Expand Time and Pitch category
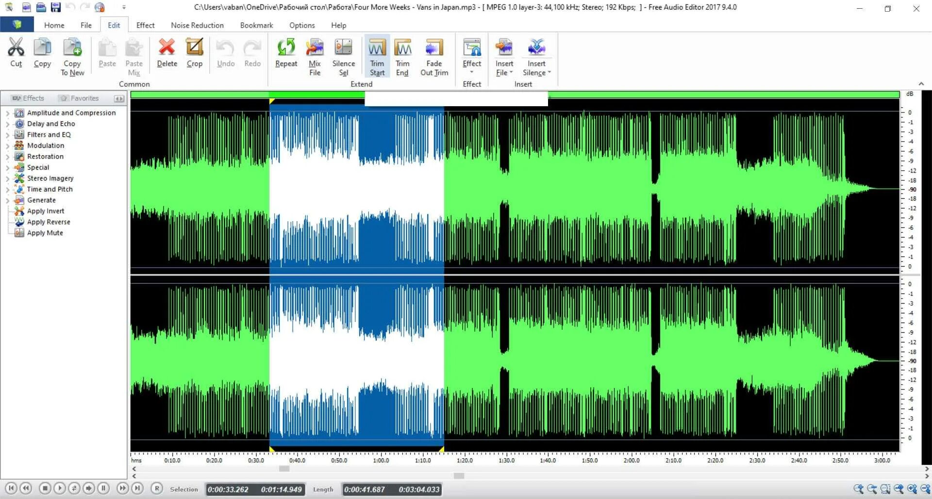932x499 pixels. click(x=7, y=189)
